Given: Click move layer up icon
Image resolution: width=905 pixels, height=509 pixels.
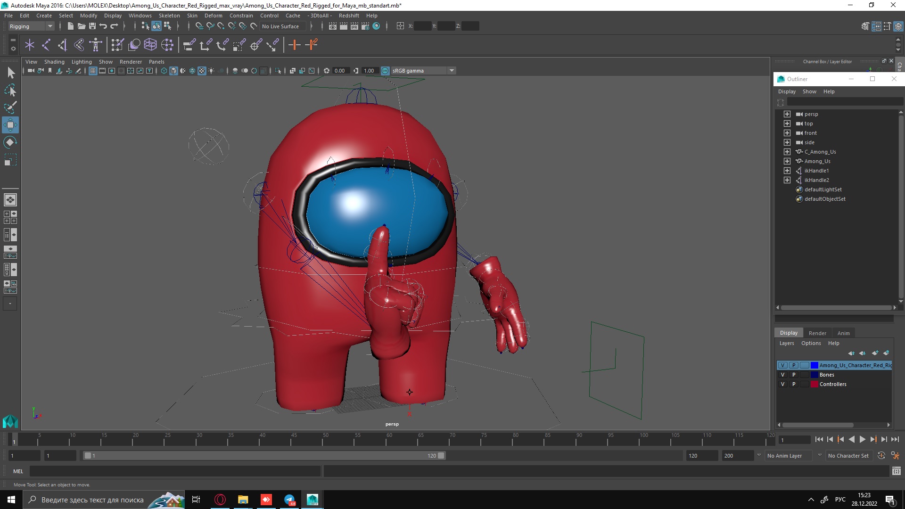Looking at the screenshot, I should 851,353.
